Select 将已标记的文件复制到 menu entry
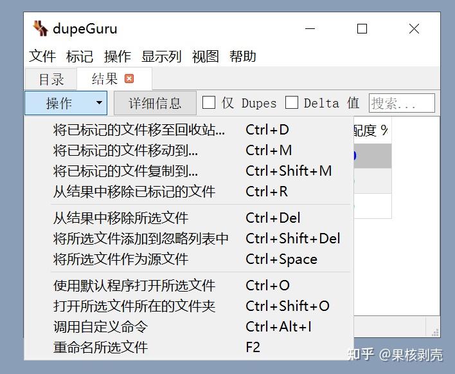The height and width of the screenshot is (374, 455). point(188,171)
